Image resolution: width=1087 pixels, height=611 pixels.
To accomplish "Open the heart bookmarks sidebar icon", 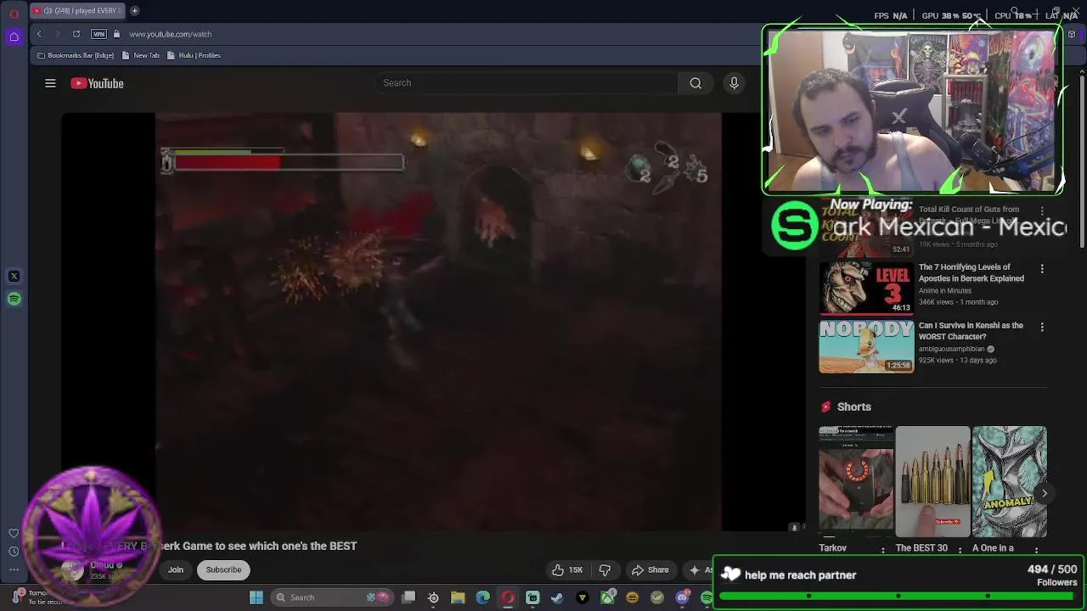I will 14,534.
